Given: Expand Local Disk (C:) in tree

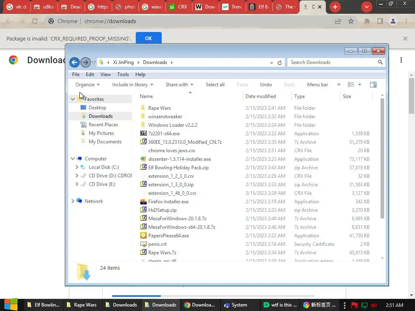Looking at the screenshot, I should point(77,167).
